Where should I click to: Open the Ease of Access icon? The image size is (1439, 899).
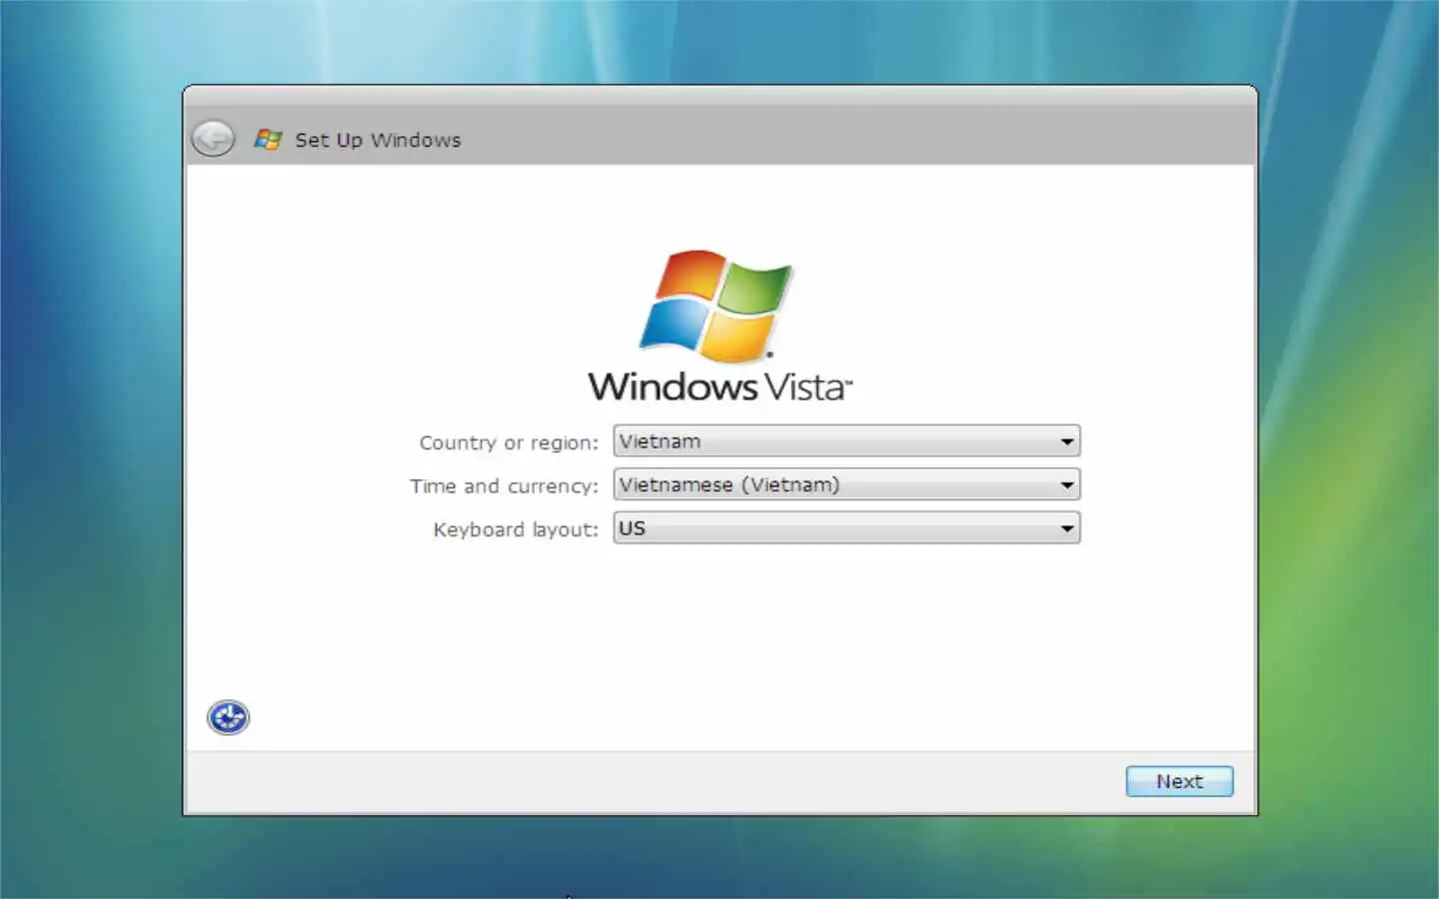[228, 717]
